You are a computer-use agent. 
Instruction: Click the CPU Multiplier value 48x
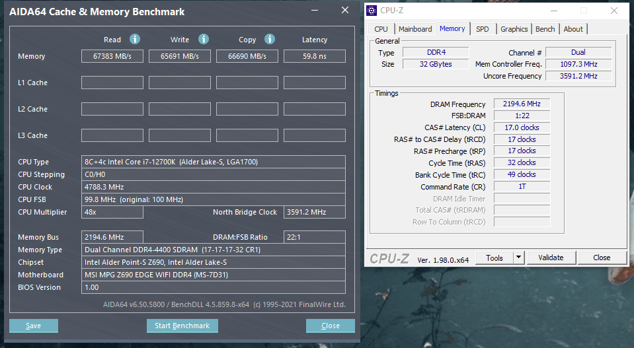(112, 212)
